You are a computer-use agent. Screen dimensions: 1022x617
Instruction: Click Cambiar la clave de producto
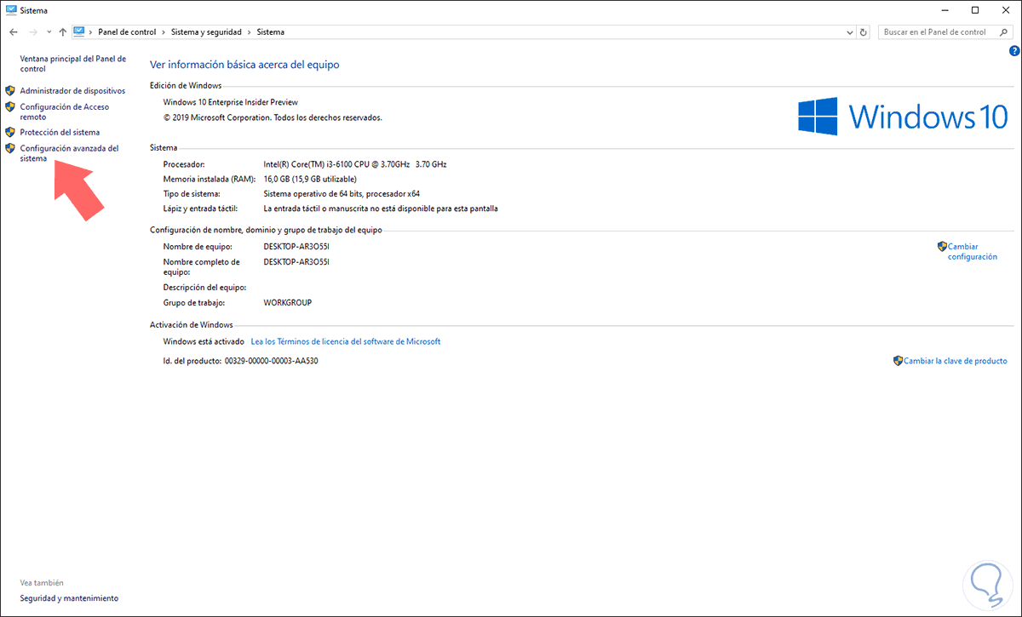[956, 361]
